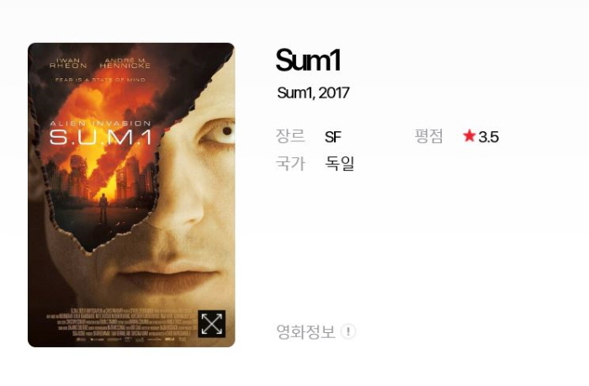Image resolution: width=589 pixels, height=386 pixels.
Task: Click the red star rating icon
Action: 470,135
